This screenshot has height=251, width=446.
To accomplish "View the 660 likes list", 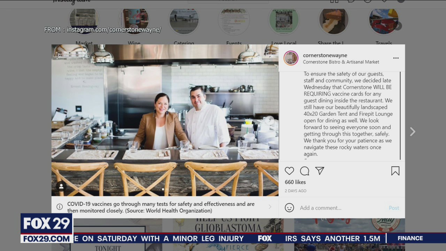I will pos(295,182).
